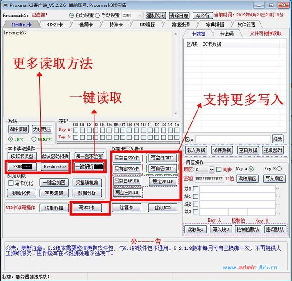The width and height of the screenshot is (292, 281).
Task: Click the 空白数据 button
Action: 248,150
